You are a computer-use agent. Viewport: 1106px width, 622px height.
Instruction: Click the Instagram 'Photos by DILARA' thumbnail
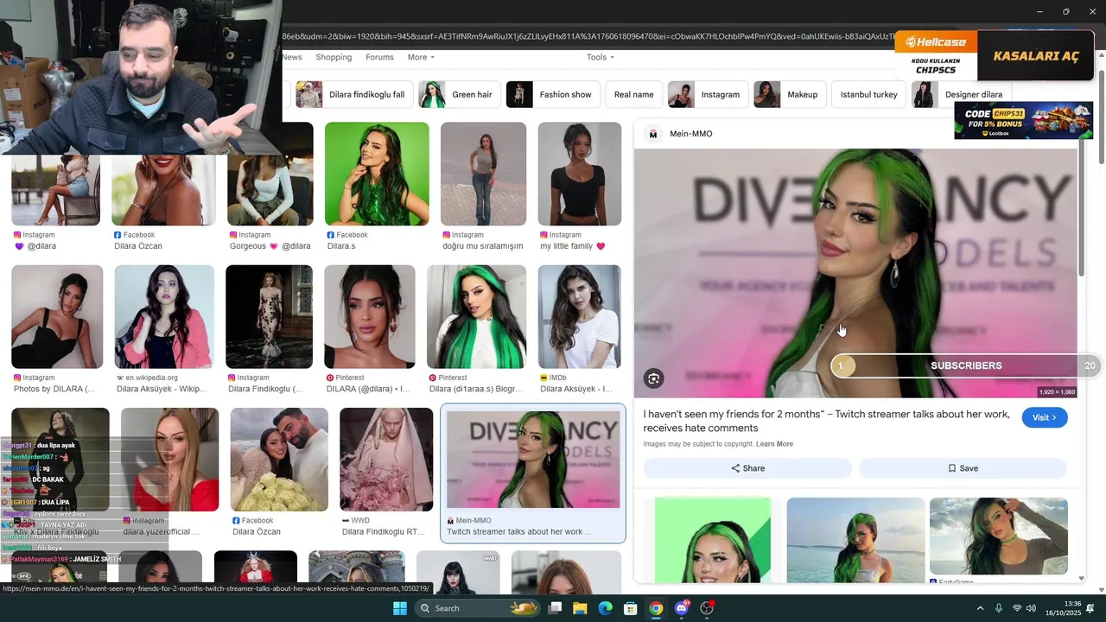(57, 316)
